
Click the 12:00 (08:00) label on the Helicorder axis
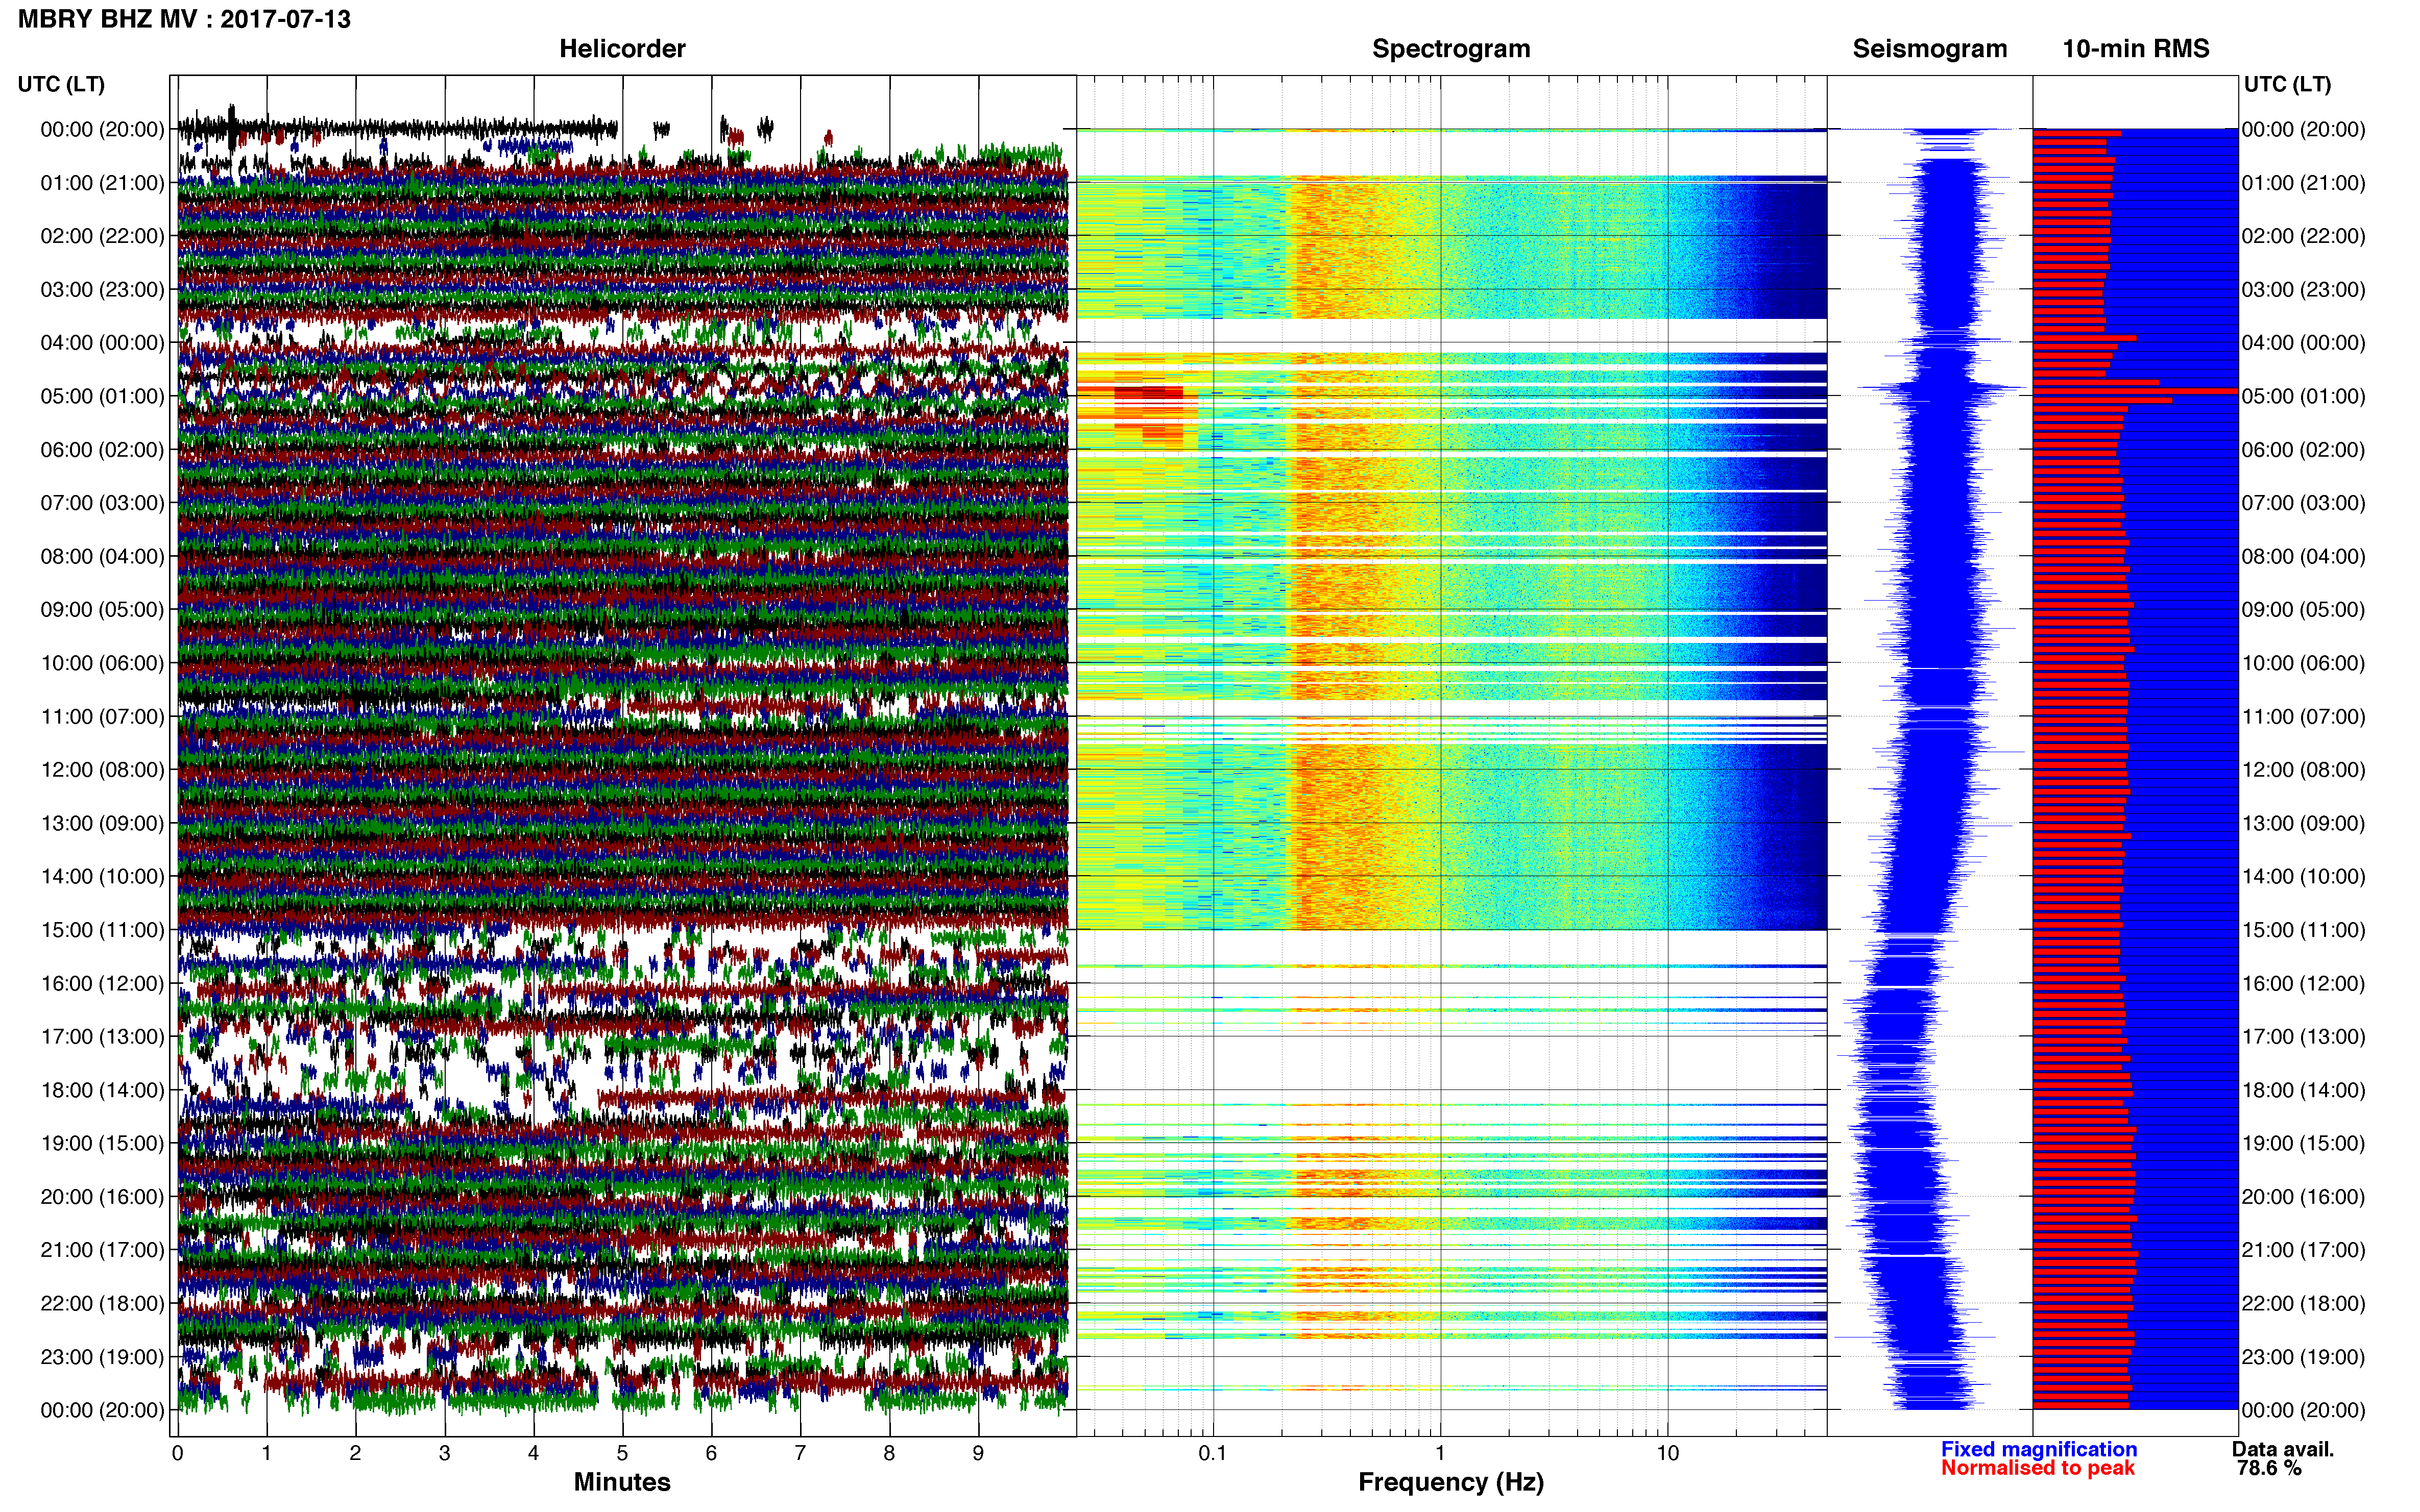(102, 770)
